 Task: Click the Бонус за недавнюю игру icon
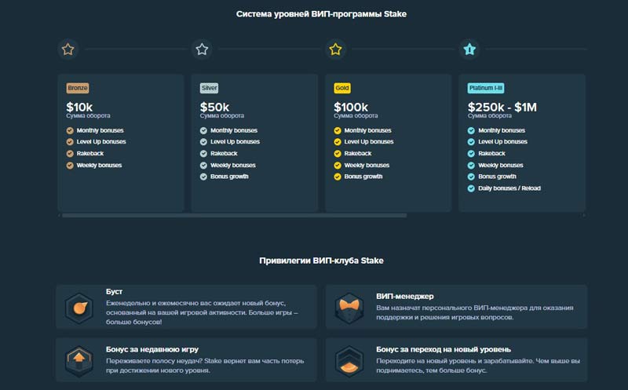(x=79, y=359)
